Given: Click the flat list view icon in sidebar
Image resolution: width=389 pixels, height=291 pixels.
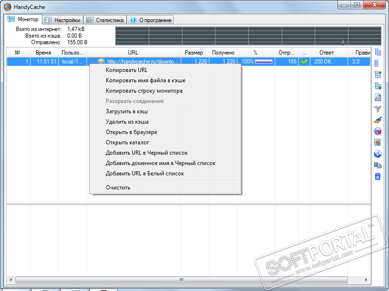Looking at the screenshot, I should 377,63.
